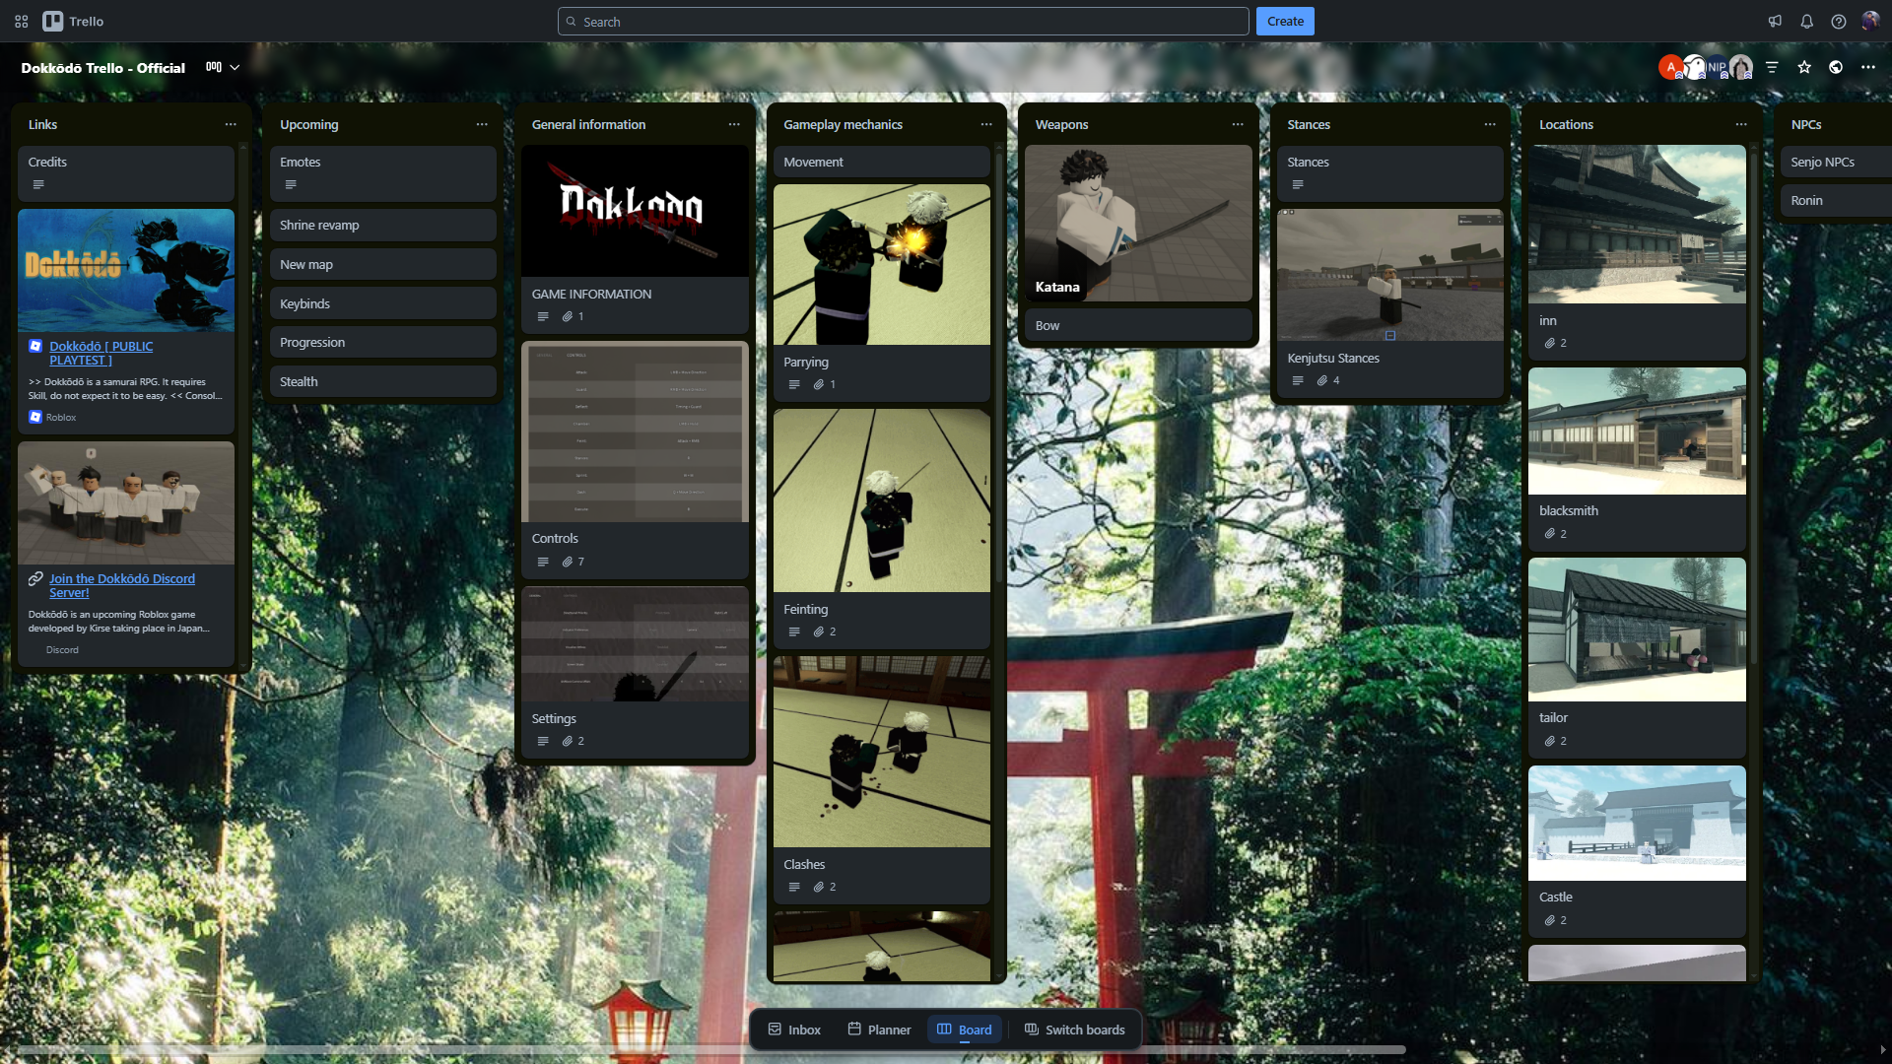
Task: Open the Emotes card
Action: point(382,173)
